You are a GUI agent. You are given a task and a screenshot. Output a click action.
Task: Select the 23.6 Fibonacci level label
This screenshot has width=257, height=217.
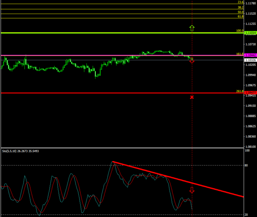pyautogui.click(x=241, y=2)
